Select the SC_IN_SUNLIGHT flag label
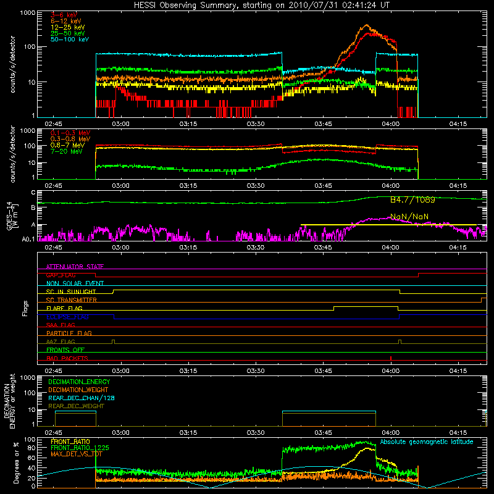494x494 pixels. click(71, 291)
